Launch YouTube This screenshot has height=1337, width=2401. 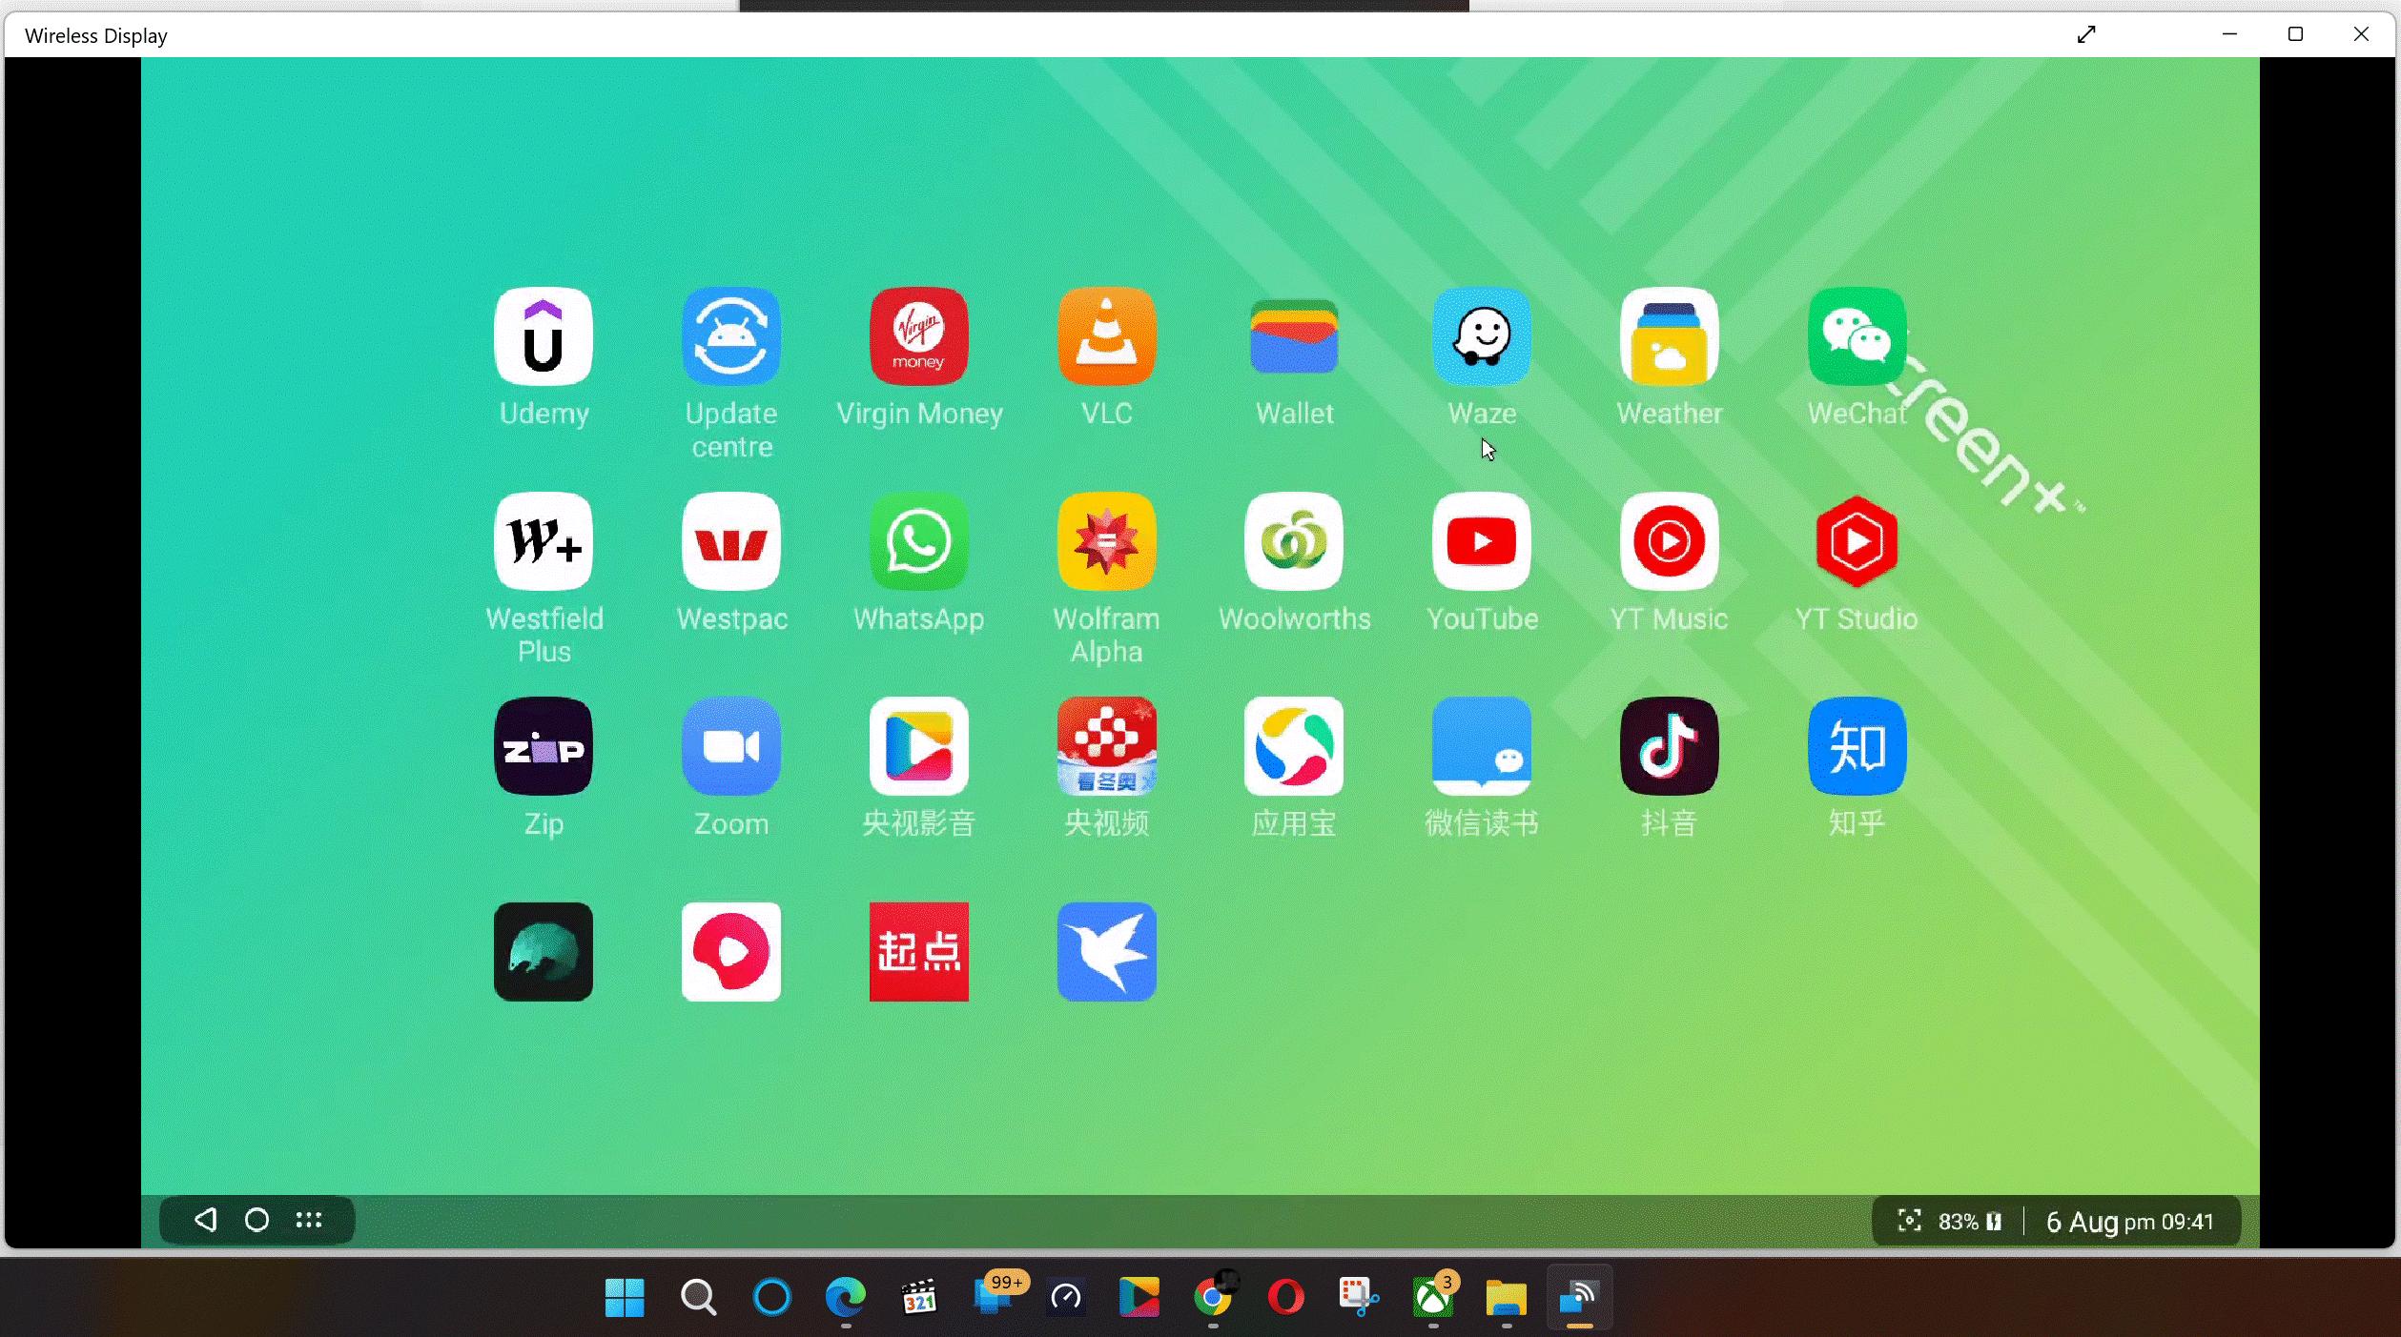click(x=1480, y=541)
